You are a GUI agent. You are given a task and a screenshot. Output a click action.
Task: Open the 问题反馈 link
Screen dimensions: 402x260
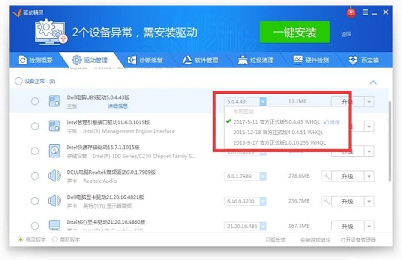[275, 240]
